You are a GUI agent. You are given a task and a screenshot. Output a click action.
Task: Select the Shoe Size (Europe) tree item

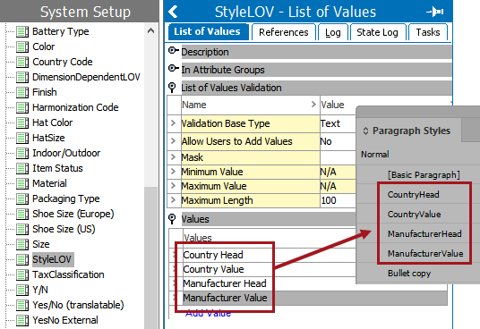point(73,214)
